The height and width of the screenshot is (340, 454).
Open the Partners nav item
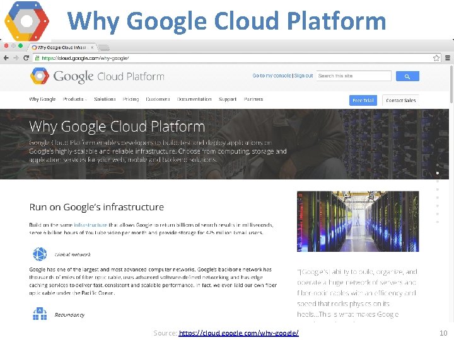pos(253,99)
